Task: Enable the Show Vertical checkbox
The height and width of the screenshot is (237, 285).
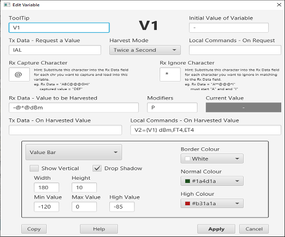Action: pos(34,168)
